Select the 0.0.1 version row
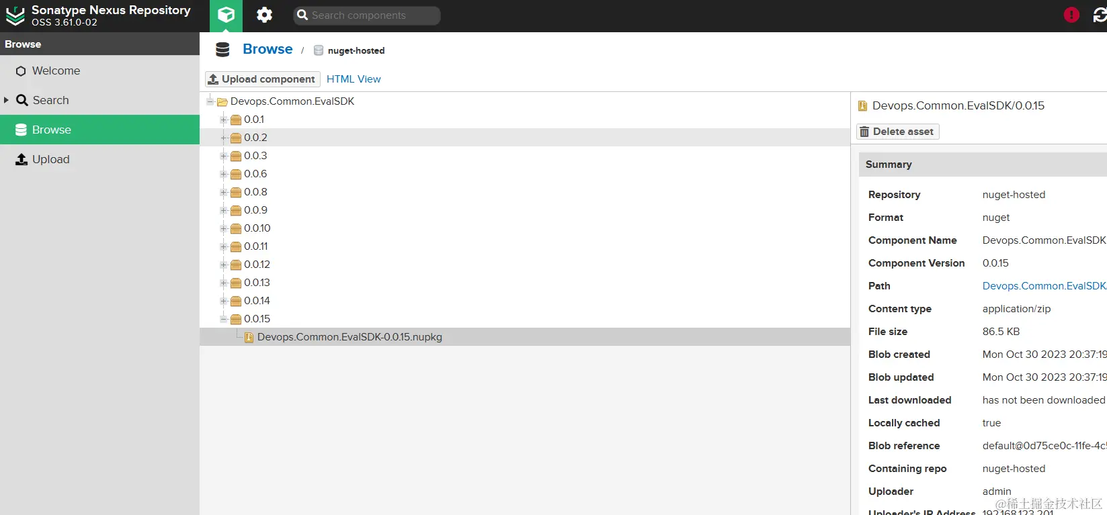The height and width of the screenshot is (515, 1107). coord(525,120)
